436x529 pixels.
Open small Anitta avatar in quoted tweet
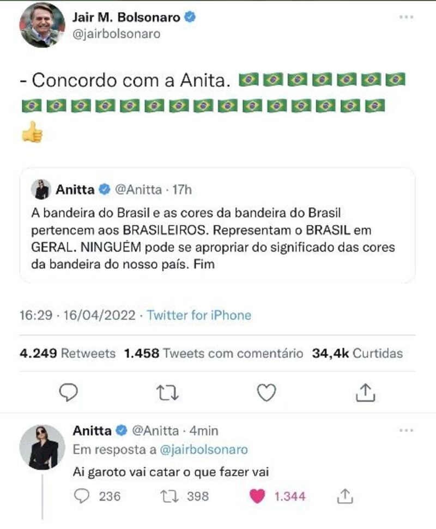[x=41, y=190]
